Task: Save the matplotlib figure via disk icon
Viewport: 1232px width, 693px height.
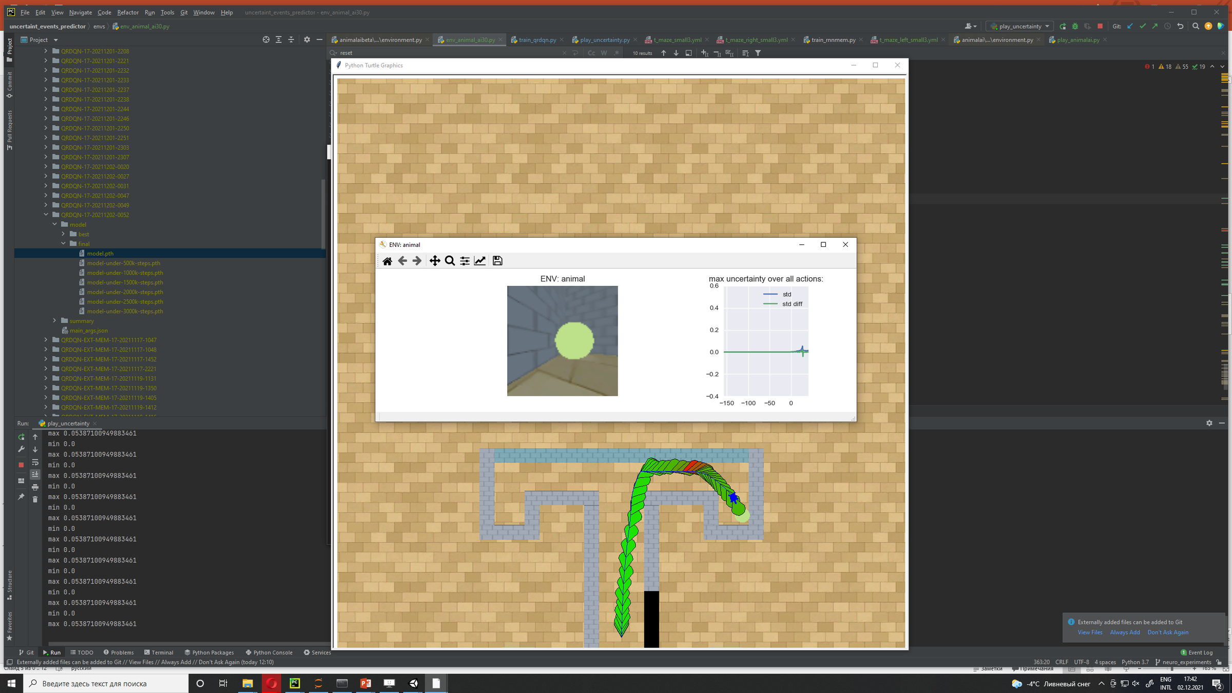Action: pyautogui.click(x=497, y=261)
